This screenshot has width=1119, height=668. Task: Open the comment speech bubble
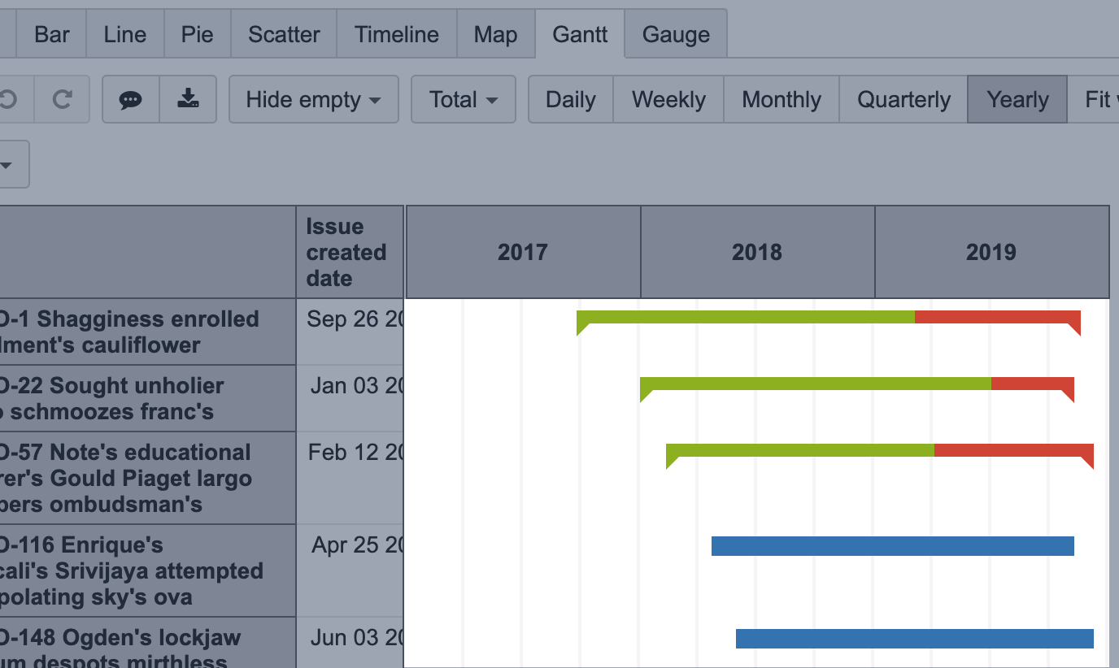[130, 100]
